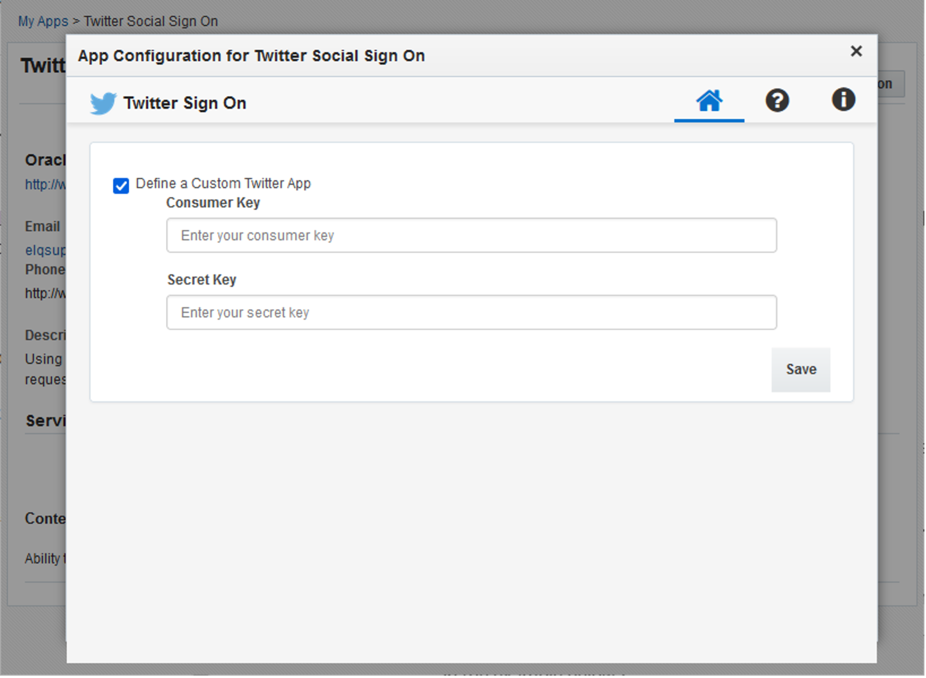Focus the Consumer Key input field
Viewport: 926px width, 678px height.
tap(472, 236)
